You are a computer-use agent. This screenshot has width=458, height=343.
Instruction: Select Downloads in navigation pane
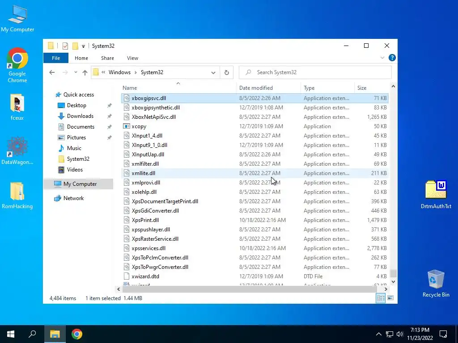pos(80,116)
